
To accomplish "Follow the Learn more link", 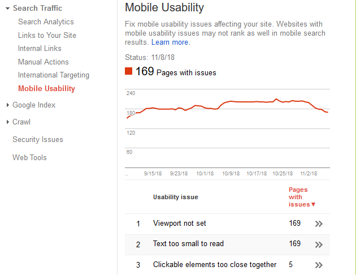I will point(171,42).
